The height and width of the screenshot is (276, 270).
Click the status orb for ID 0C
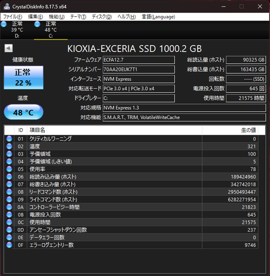pos(9,222)
